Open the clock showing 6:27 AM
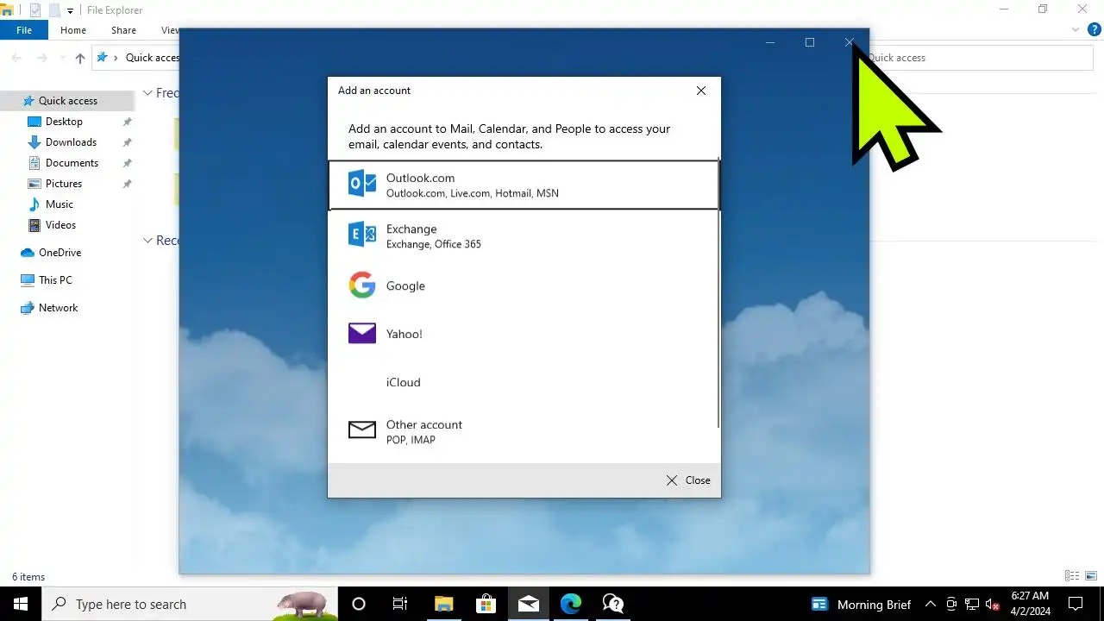The height and width of the screenshot is (621, 1104). point(1029,604)
